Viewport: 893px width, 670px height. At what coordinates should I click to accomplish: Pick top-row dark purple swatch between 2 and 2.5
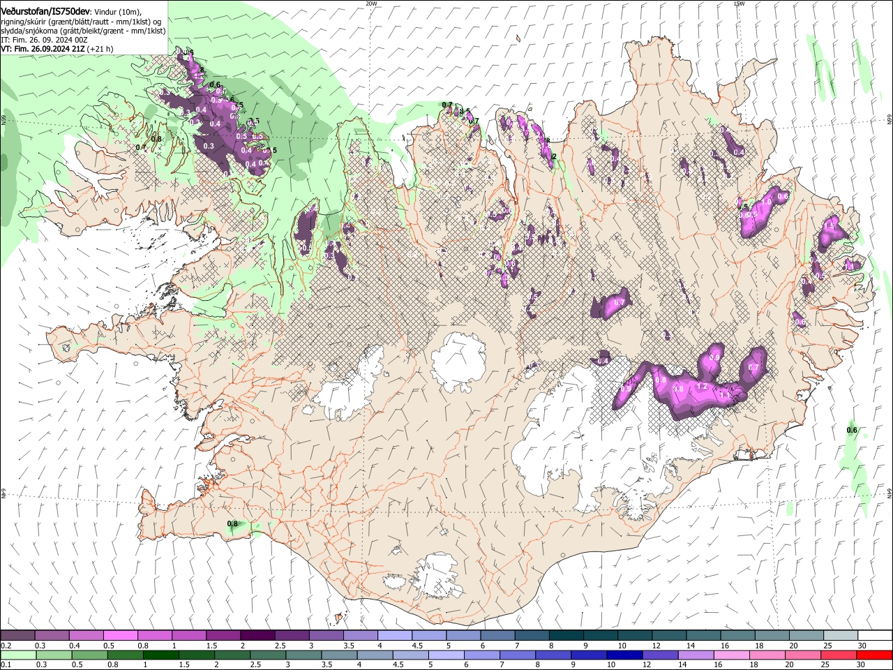(x=257, y=636)
